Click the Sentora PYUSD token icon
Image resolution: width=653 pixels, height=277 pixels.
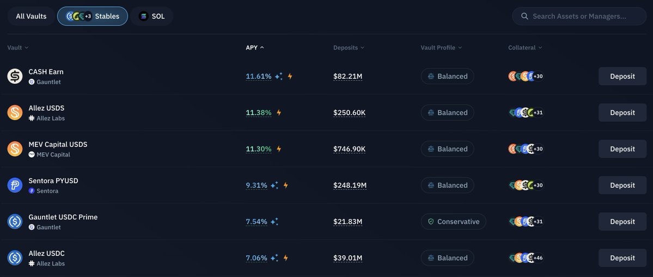click(15, 185)
